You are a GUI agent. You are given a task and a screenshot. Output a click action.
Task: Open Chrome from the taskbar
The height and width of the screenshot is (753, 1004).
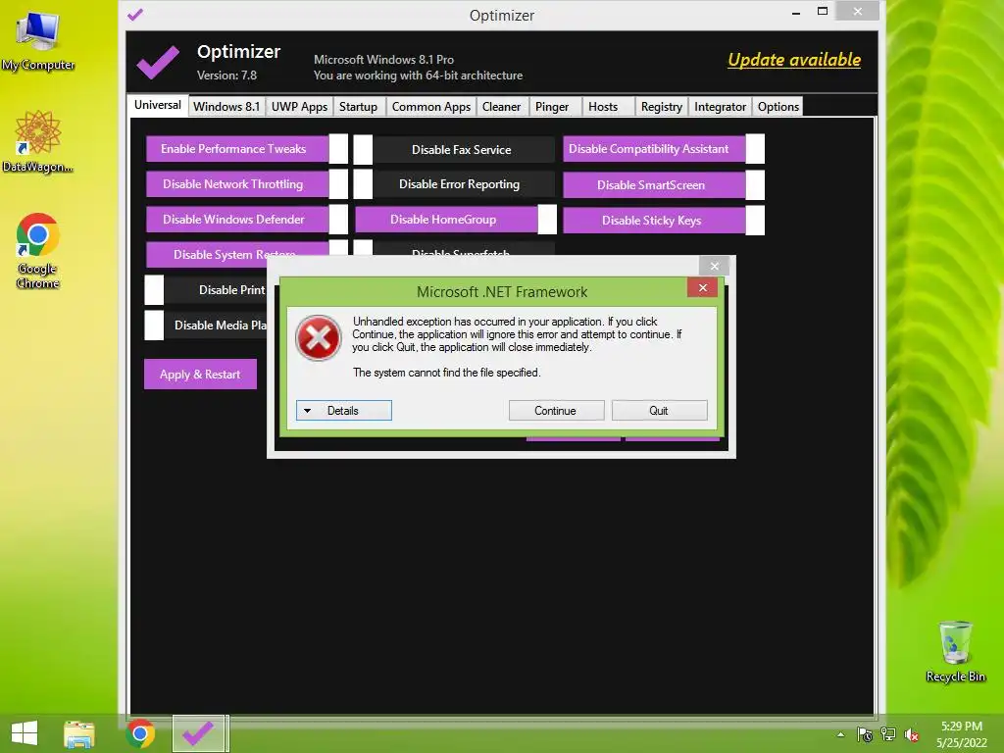tap(139, 733)
